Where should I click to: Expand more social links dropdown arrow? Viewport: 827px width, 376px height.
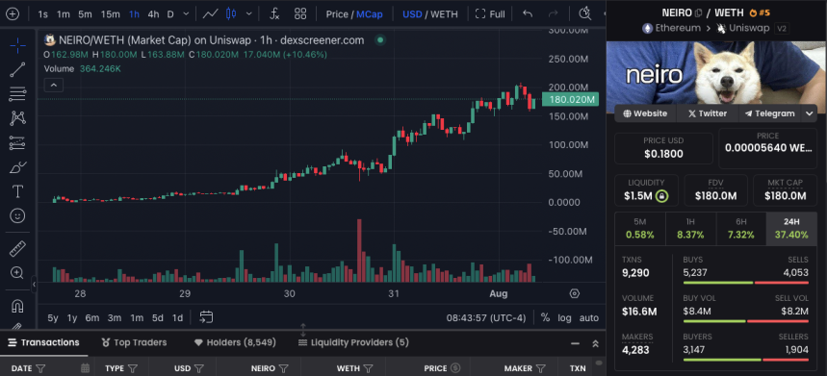point(809,113)
